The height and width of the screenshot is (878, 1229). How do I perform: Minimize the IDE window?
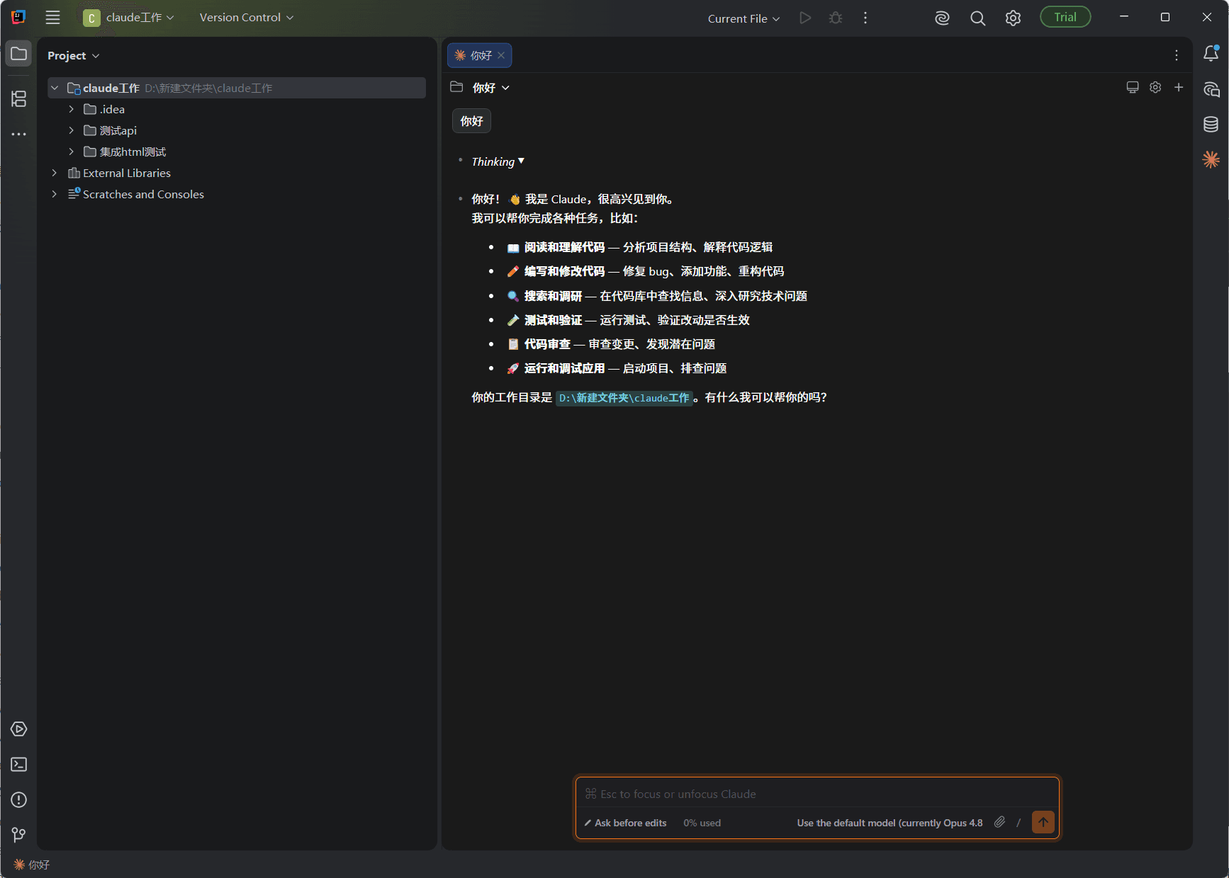point(1123,17)
